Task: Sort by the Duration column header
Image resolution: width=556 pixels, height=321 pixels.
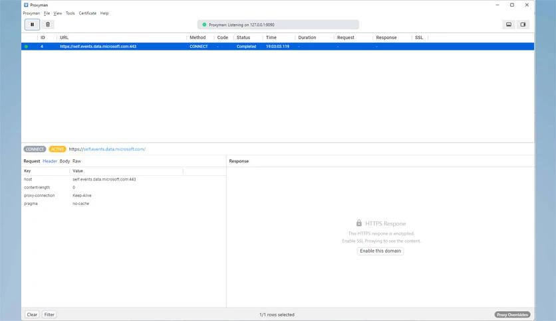Action: pos(307,38)
